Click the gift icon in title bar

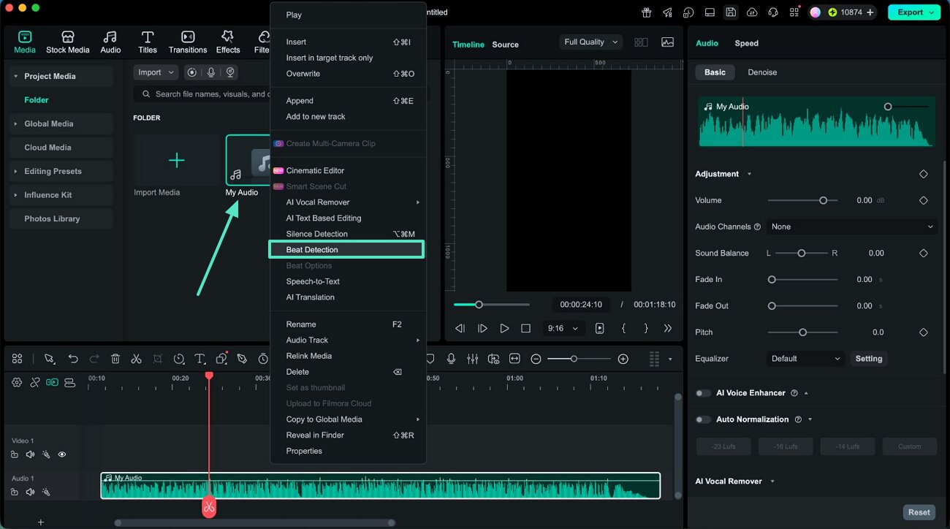647,12
